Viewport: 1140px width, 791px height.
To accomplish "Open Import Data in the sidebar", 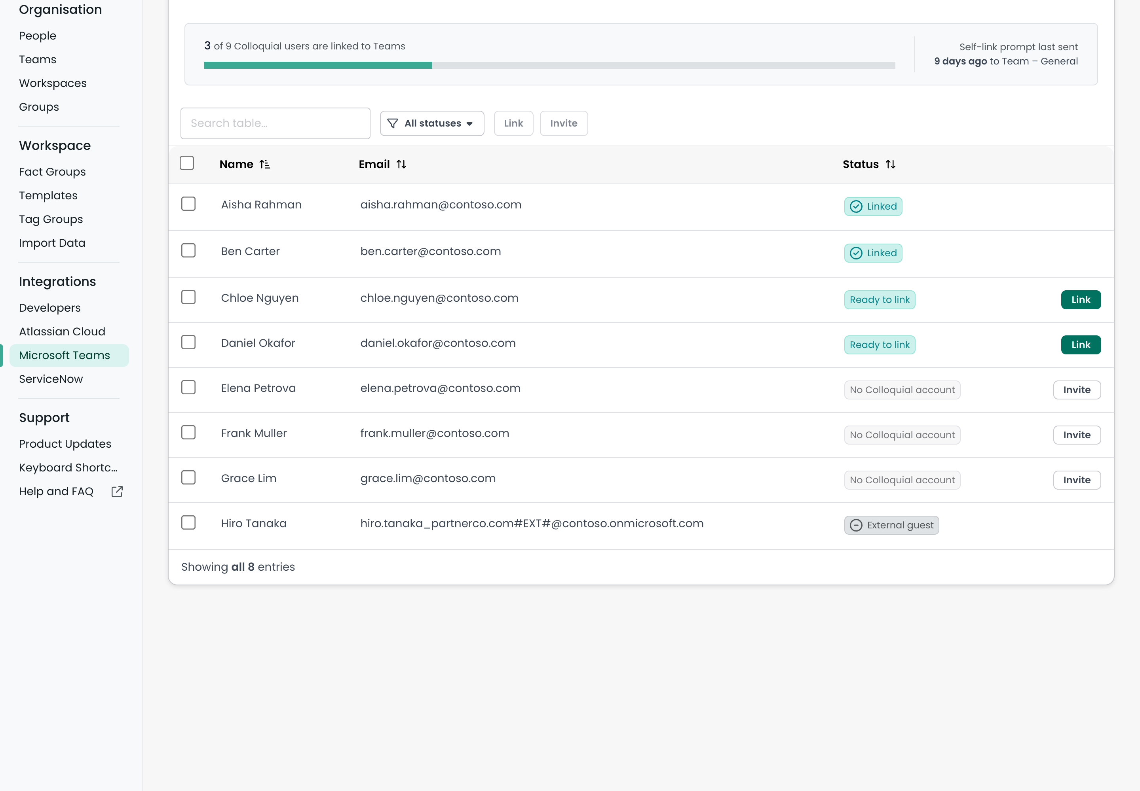I will coord(52,243).
